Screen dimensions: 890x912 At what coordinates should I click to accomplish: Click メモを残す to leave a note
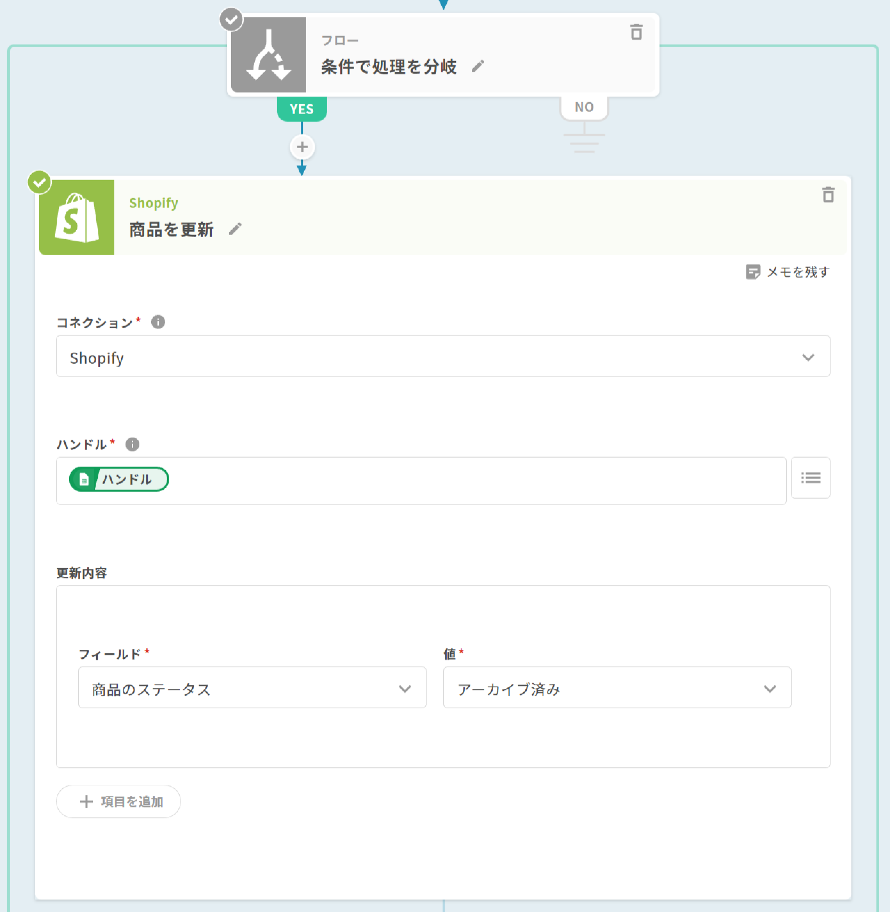tap(788, 272)
